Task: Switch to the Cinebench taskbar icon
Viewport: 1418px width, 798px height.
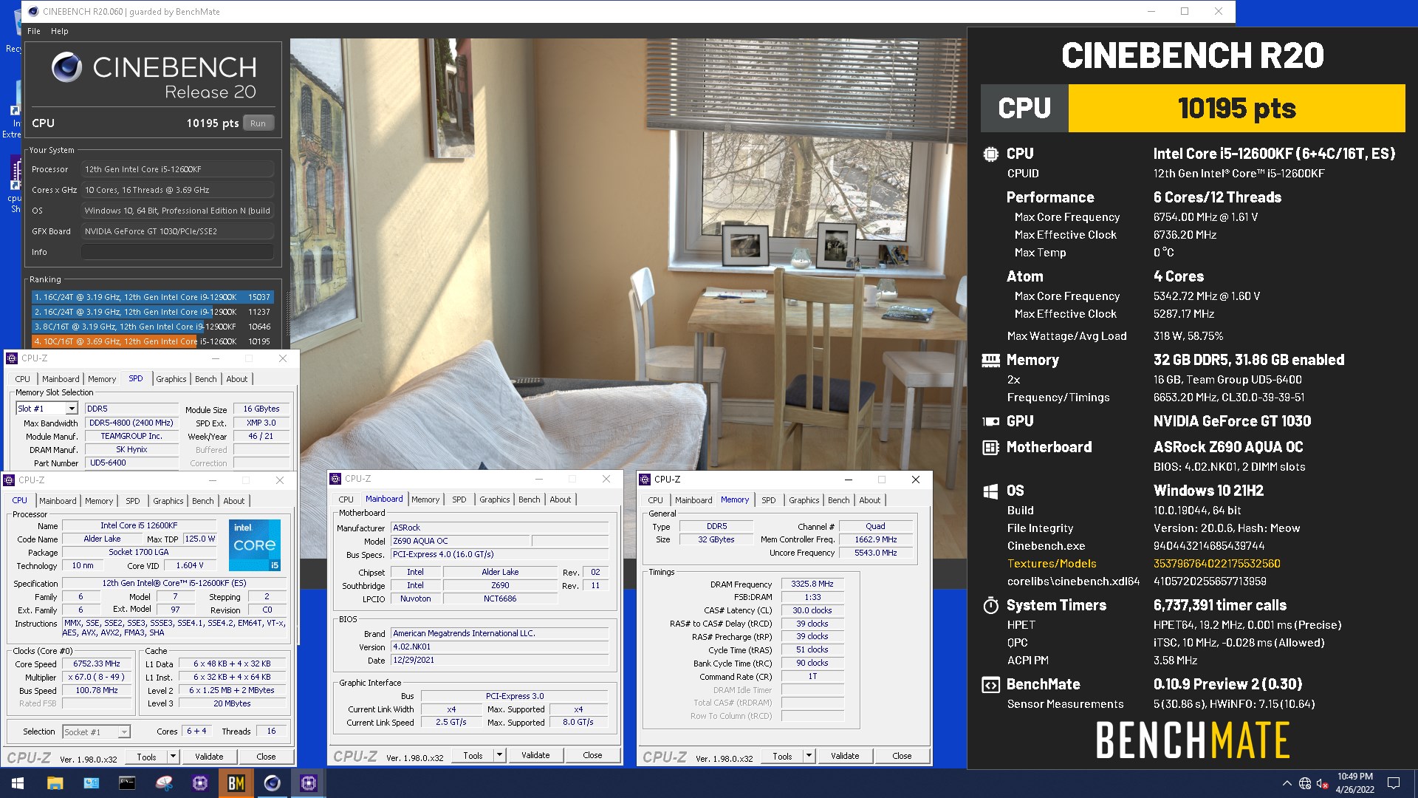Action: pyautogui.click(x=273, y=783)
